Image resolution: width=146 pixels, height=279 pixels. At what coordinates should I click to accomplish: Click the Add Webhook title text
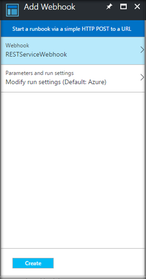(50, 7)
